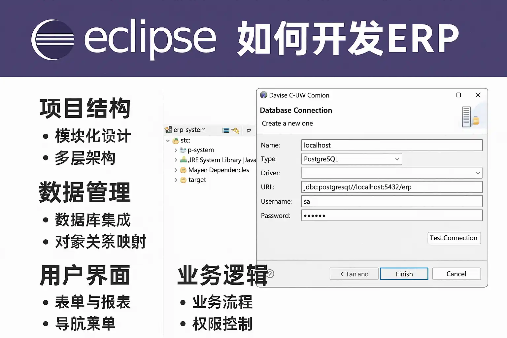The width and height of the screenshot is (507, 338).
Task: Click the '项目结构' heading
Action: [x=85, y=108]
